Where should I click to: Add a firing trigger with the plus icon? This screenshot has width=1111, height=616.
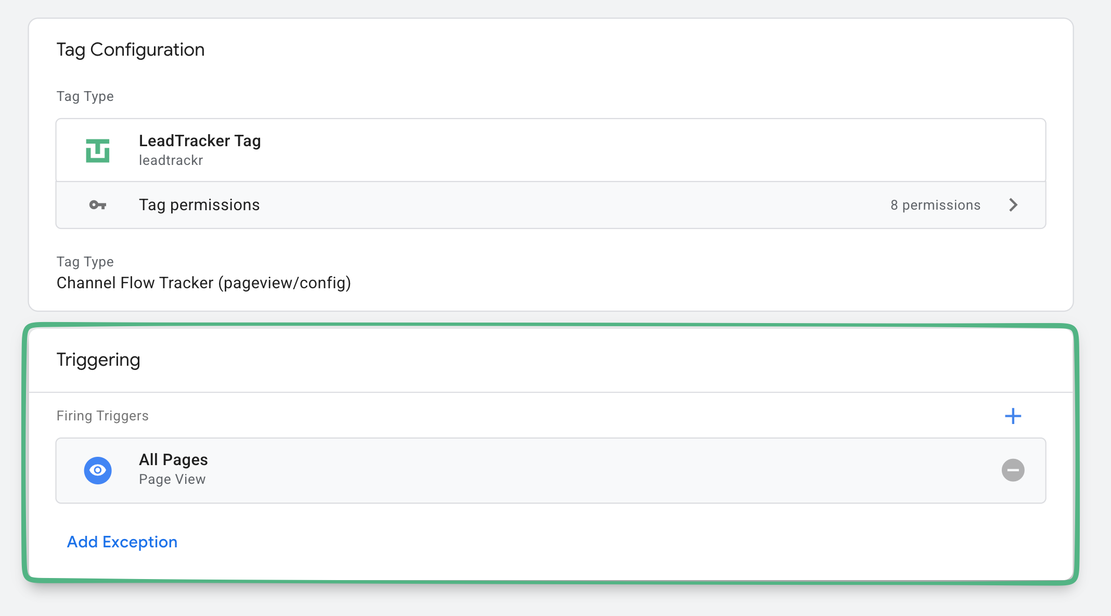coord(1013,416)
